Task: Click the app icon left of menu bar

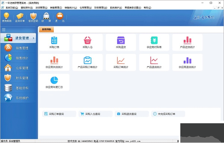Action: tap(3, 8)
